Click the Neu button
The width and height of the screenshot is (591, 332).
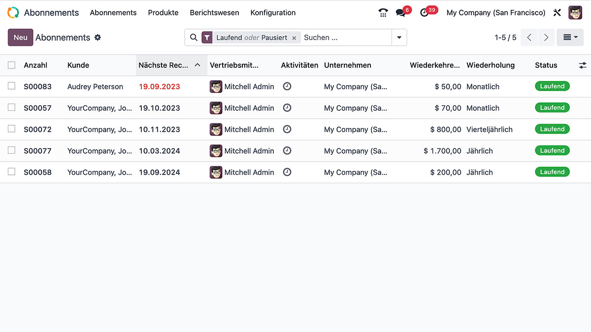pyautogui.click(x=20, y=37)
